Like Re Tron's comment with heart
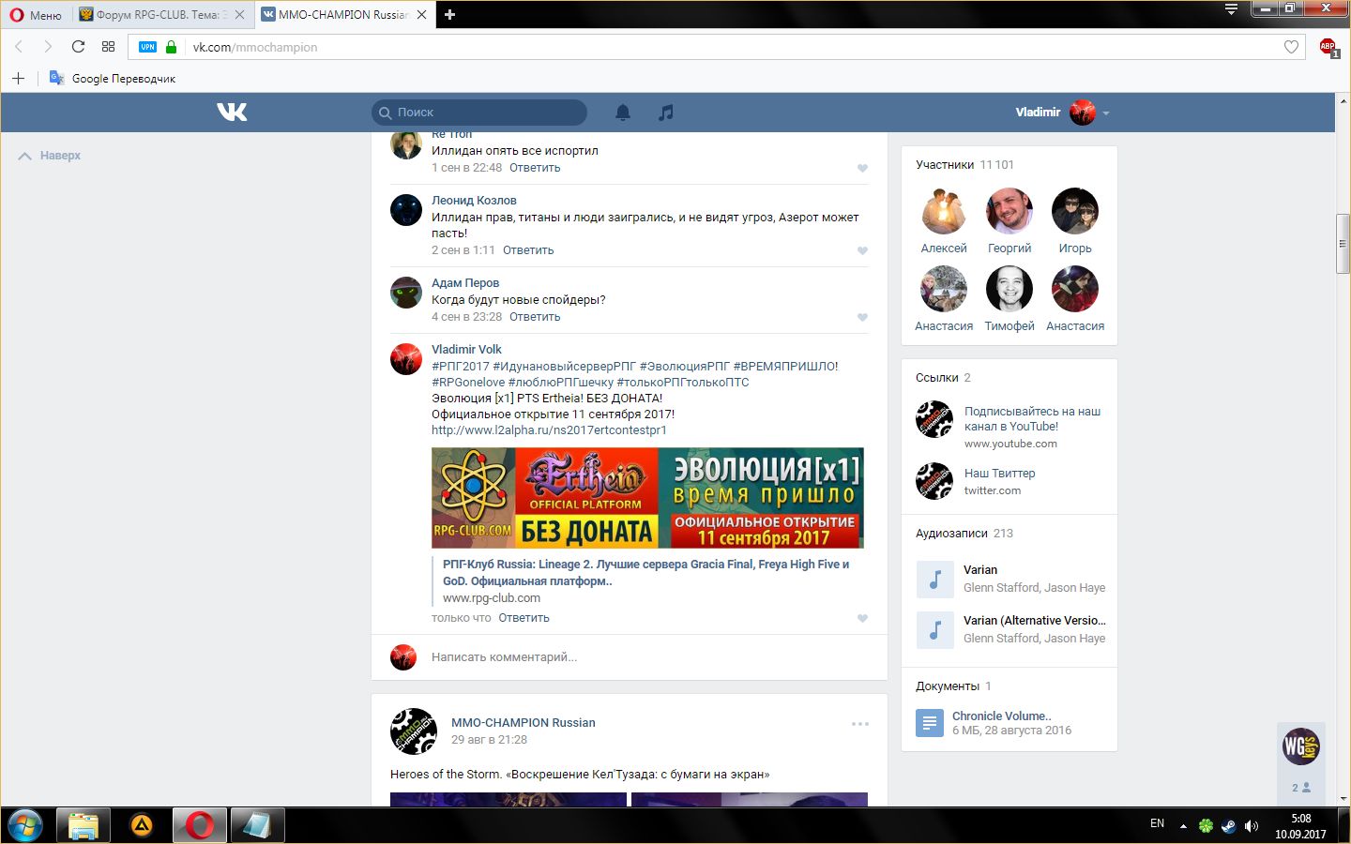Image resolution: width=1351 pixels, height=844 pixels. [x=862, y=169]
